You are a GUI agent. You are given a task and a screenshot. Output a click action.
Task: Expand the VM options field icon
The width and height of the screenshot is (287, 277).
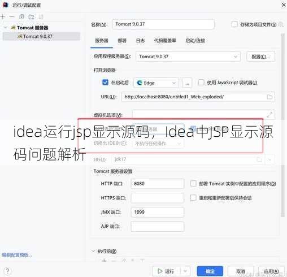tap(269, 114)
